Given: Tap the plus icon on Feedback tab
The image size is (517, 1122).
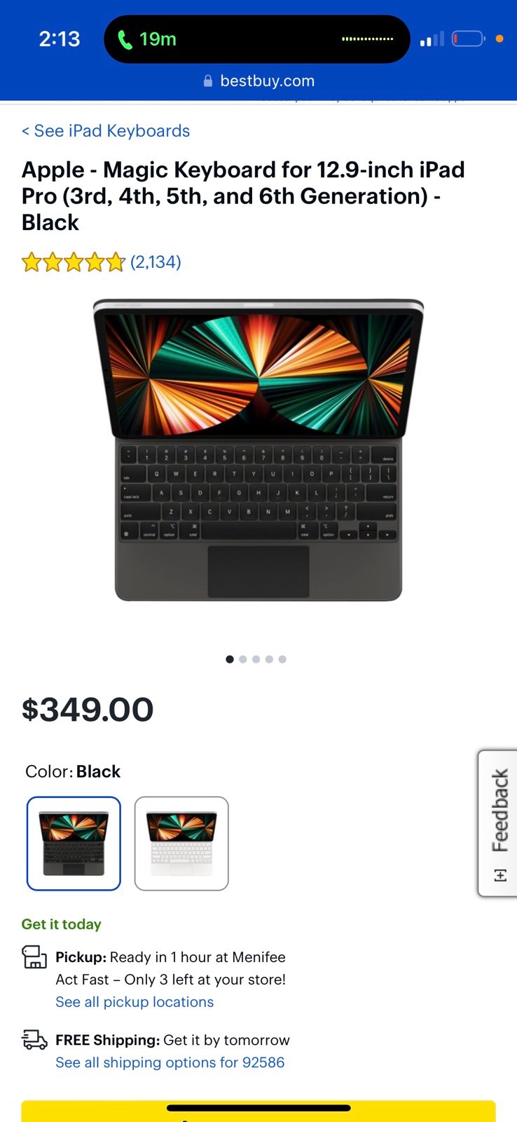Looking at the screenshot, I should click(499, 875).
